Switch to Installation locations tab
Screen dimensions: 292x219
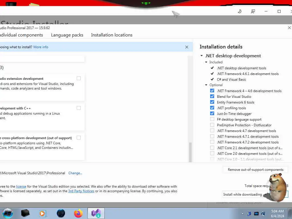point(112,35)
